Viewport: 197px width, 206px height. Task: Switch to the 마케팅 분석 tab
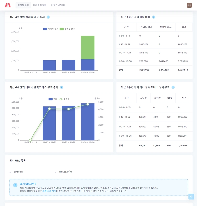point(23,5)
